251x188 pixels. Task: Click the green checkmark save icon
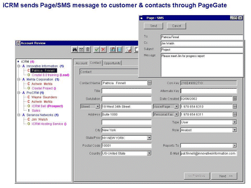click(x=97, y=50)
